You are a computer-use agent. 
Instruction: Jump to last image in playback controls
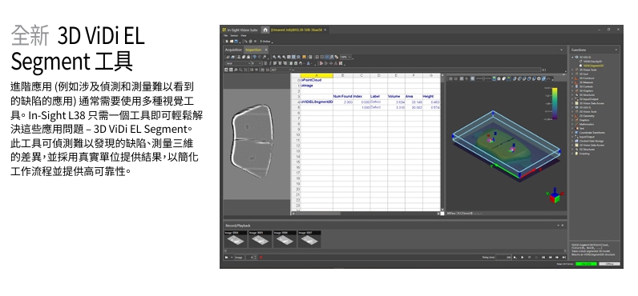coord(564,258)
